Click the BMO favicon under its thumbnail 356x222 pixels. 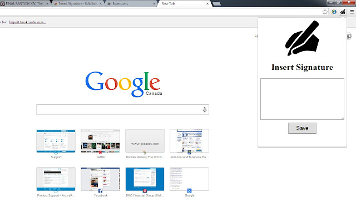tap(145, 190)
